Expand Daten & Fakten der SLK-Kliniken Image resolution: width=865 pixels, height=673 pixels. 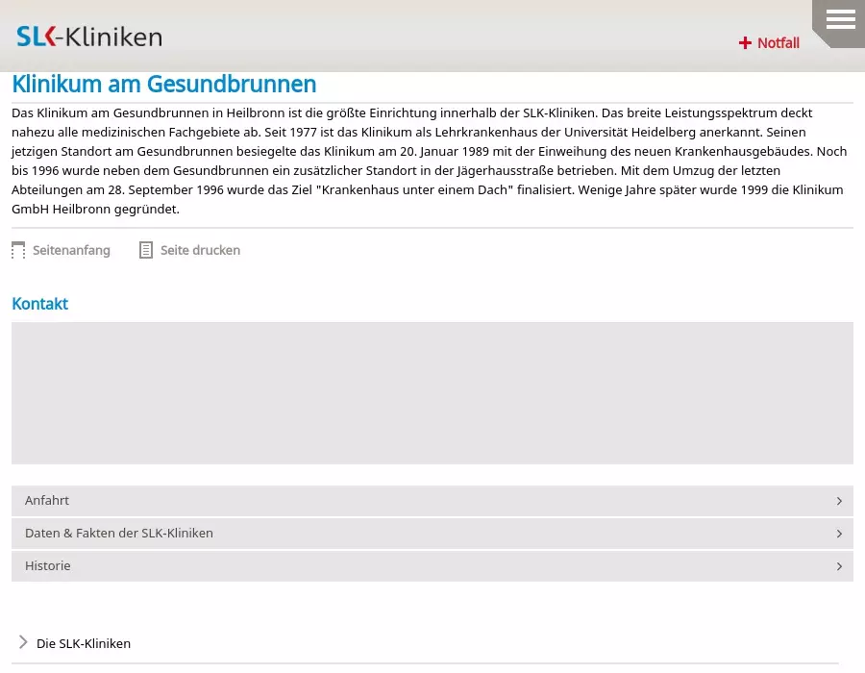tap(119, 534)
